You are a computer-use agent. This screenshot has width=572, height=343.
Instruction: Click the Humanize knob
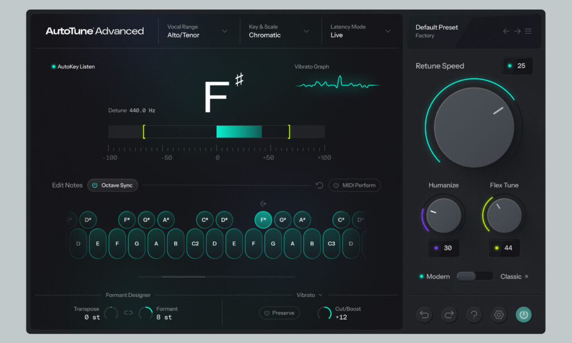click(444, 216)
